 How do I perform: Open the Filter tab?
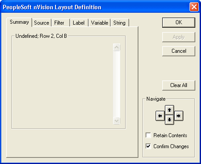pyautogui.click(x=60, y=23)
